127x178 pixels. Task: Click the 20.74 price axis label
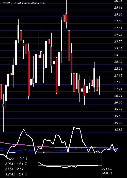[118, 96]
